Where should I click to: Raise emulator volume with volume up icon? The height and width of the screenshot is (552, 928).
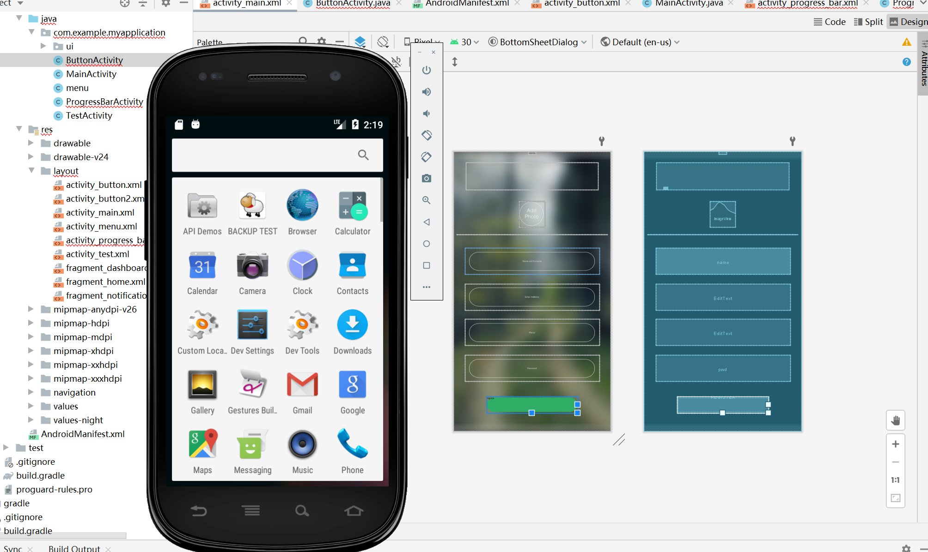coord(427,92)
